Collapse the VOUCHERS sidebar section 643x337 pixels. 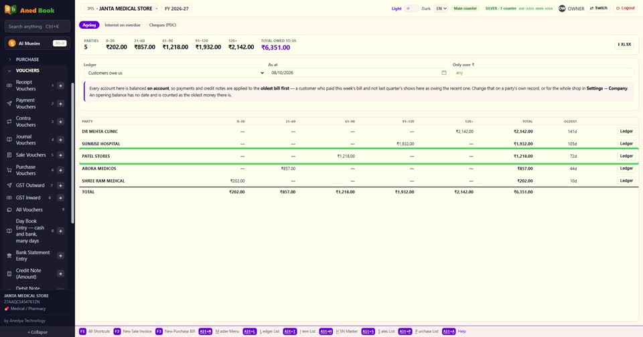point(27,70)
